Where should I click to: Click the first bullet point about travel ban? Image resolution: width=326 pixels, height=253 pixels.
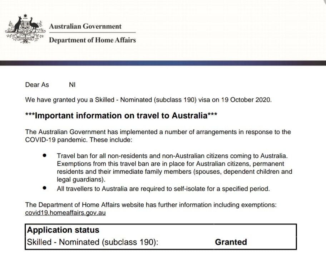pos(174,168)
